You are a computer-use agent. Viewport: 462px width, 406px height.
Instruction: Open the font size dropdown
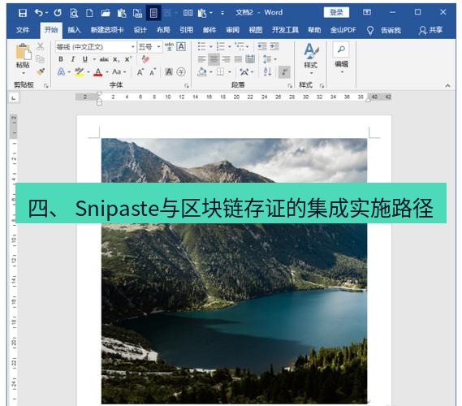tap(158, 47)
